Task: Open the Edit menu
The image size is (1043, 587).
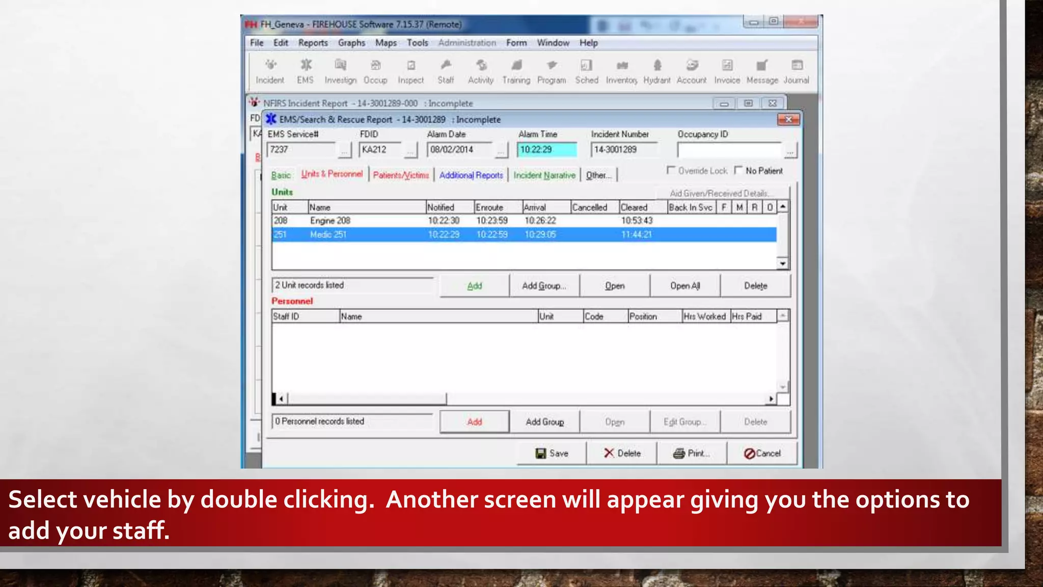Action: pos(281,43)
